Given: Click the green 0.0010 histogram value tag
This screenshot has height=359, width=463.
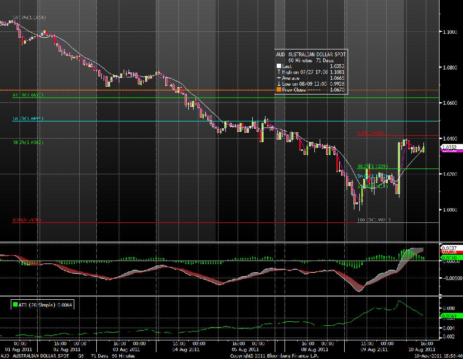Looking at the screenshot, I should pyautogui.click(x=449, y=257).
